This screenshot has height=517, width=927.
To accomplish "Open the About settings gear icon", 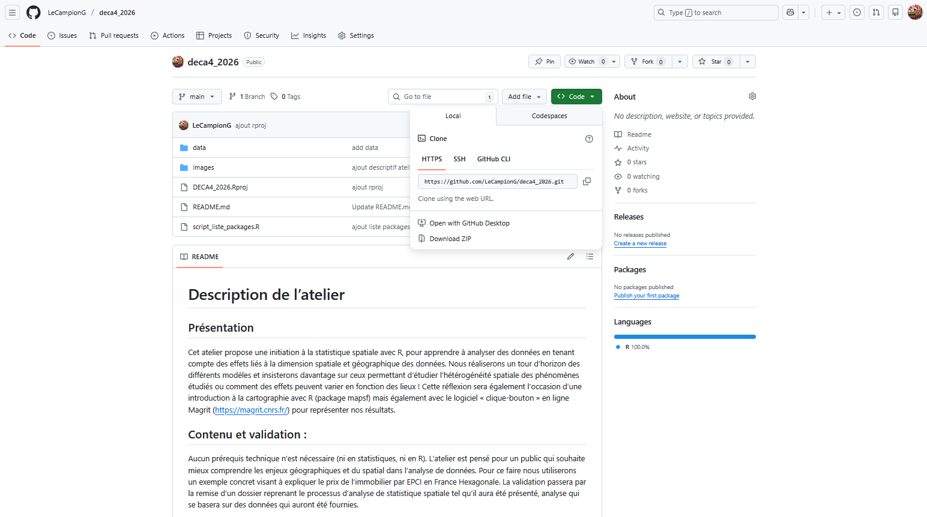I will (752, 97).
